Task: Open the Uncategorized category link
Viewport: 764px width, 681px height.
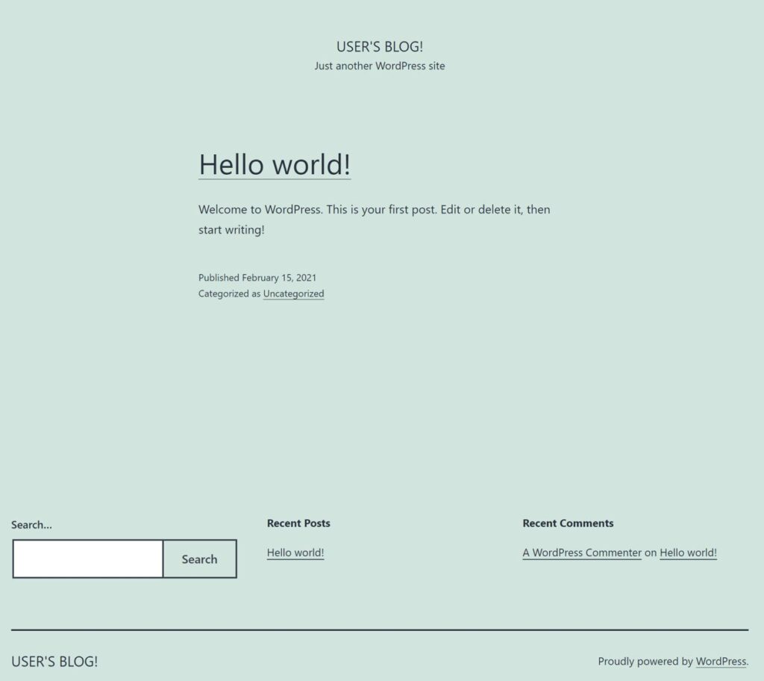Action: [293, 293]
